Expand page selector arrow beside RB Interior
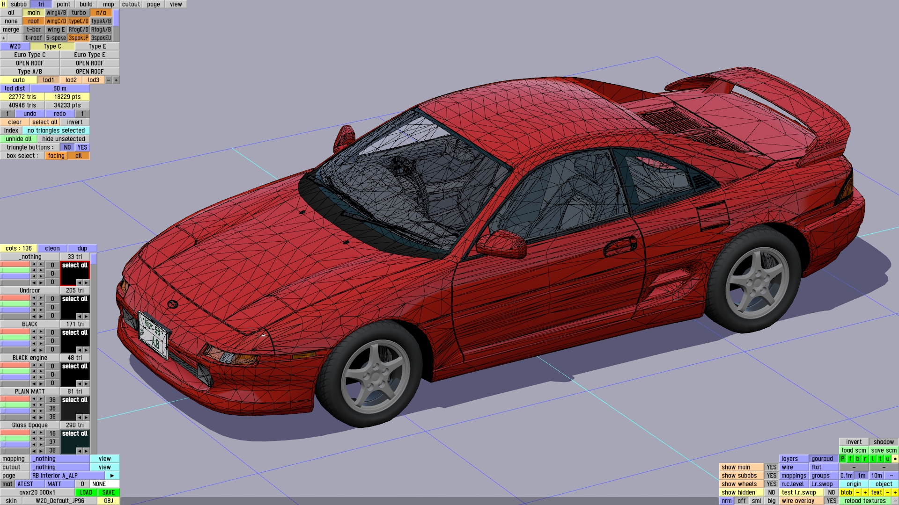This screenshot has height=505, width=899. click(112, 476)
